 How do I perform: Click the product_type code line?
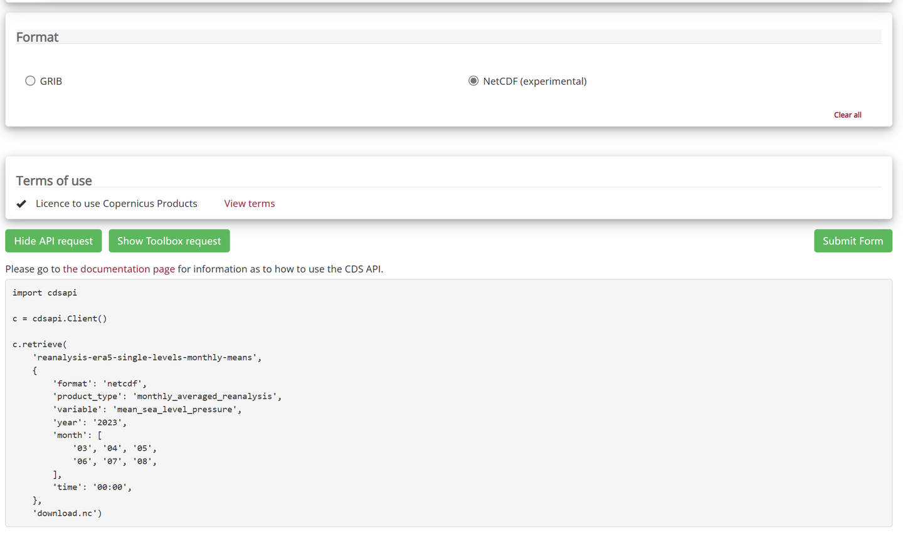pos(167,396)
